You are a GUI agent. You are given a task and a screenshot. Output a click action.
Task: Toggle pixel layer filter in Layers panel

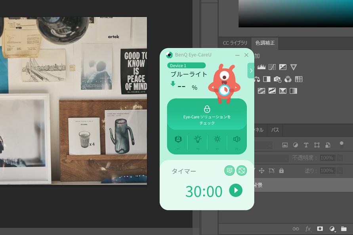pos(285,145)
